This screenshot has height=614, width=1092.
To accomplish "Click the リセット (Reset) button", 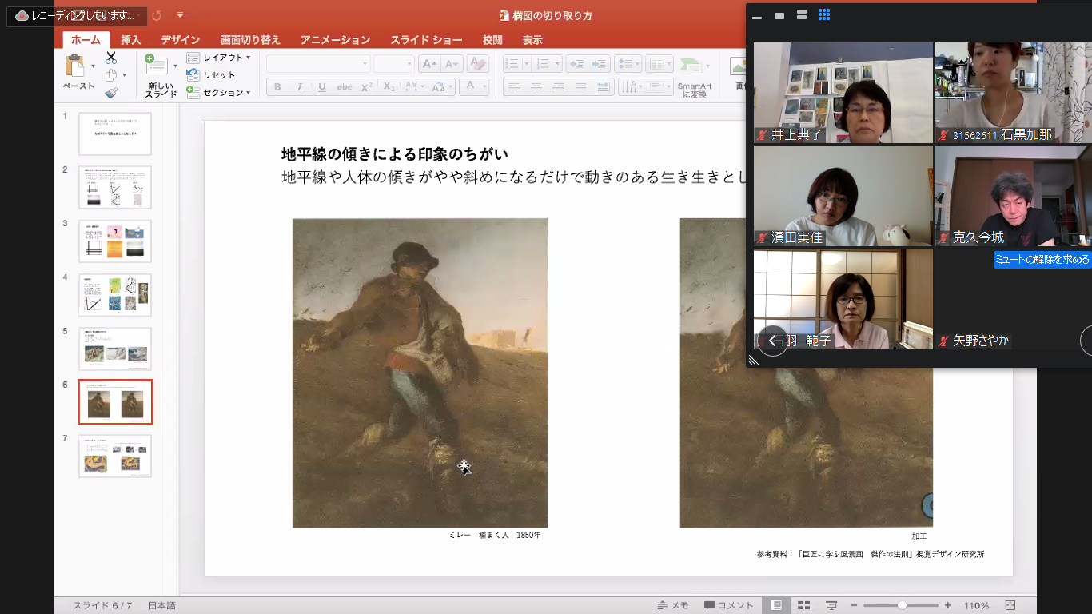I will click(x=212, y=75).
